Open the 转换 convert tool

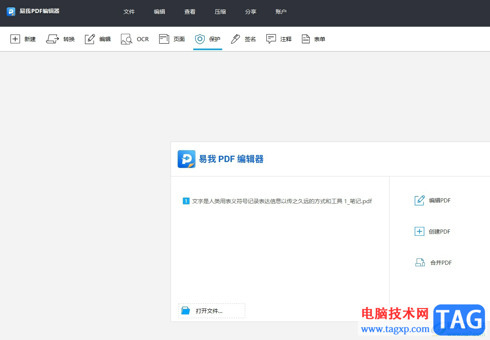pyautogui.click(x=60, y=39)
